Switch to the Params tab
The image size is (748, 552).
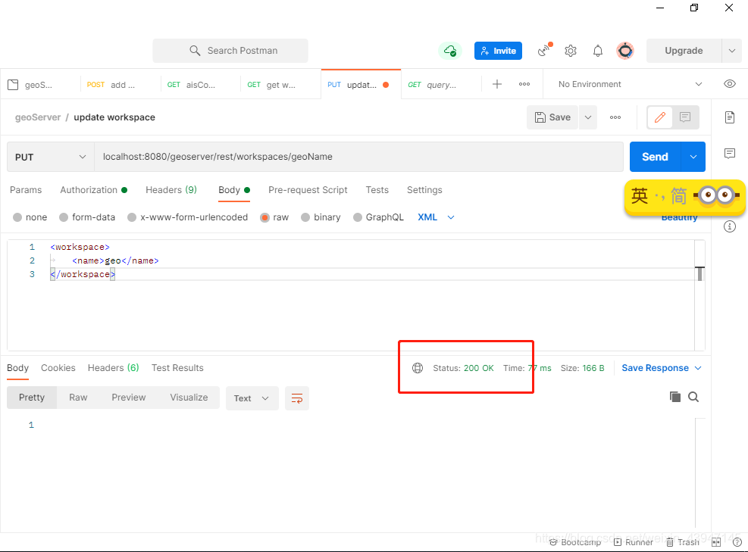26,190
